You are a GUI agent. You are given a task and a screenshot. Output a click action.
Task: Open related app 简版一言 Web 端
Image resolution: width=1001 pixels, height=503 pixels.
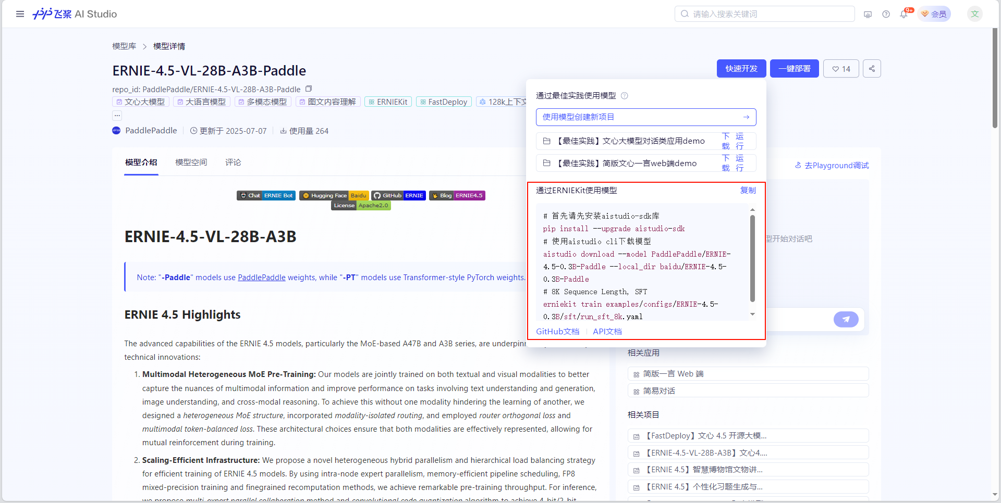748,374
